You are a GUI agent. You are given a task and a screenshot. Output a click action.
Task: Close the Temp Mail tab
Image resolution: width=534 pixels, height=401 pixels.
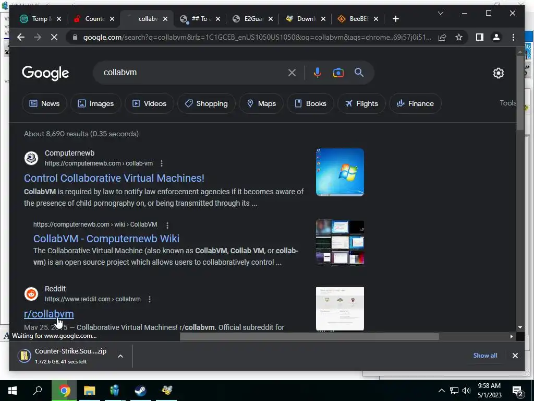[x=59, y=19]
